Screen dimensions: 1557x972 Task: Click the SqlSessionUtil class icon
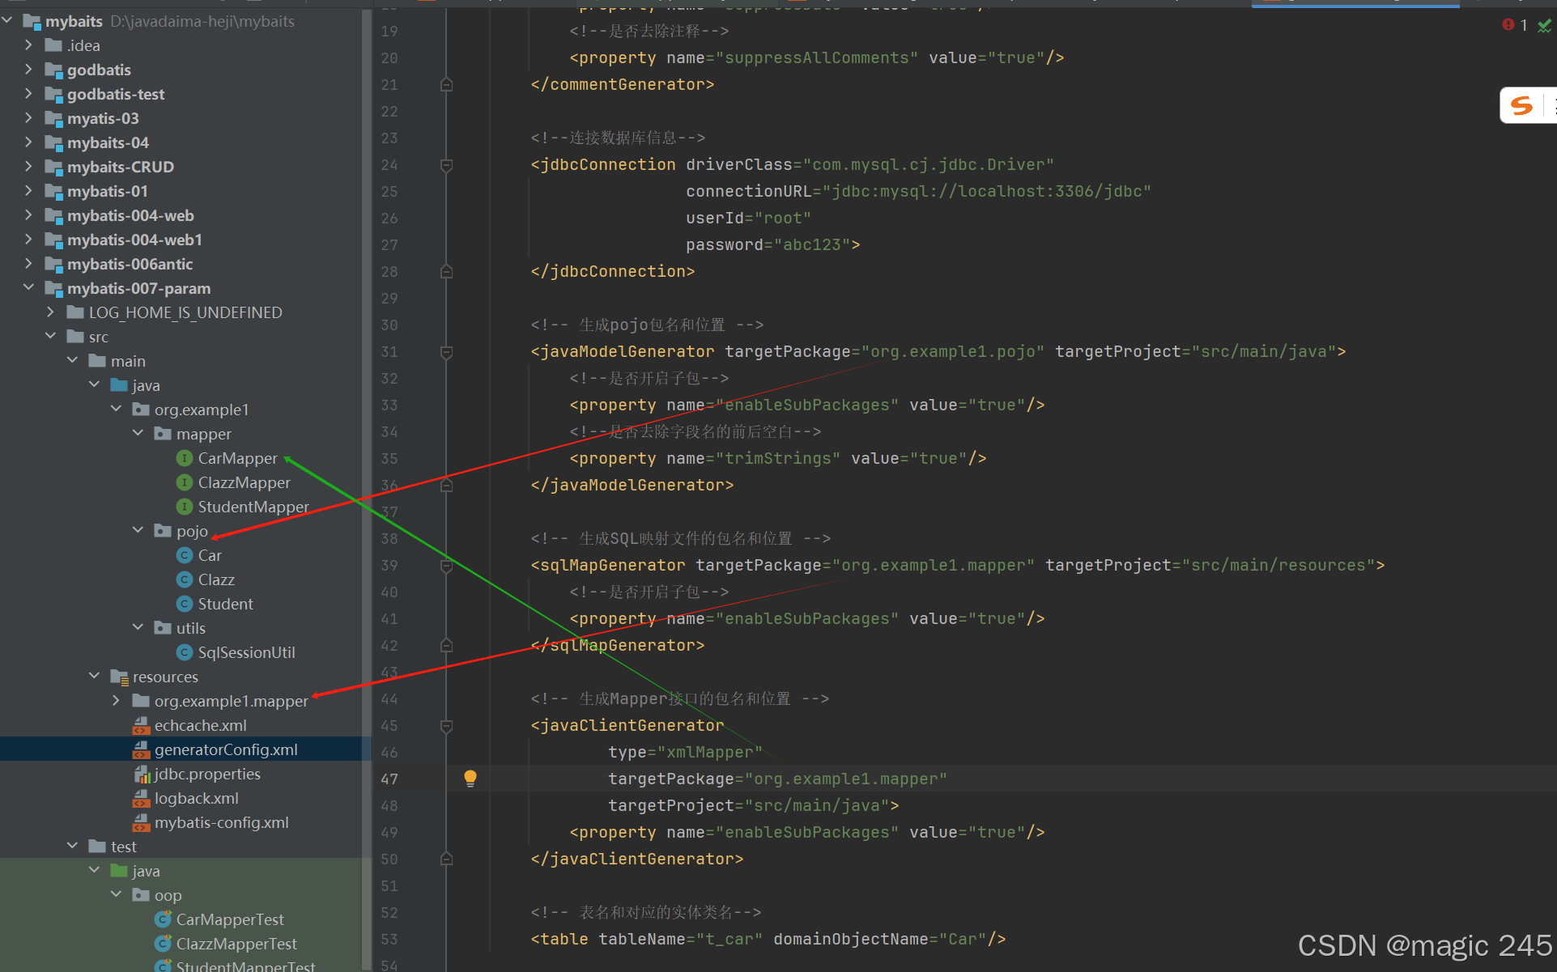pos(185,652)
